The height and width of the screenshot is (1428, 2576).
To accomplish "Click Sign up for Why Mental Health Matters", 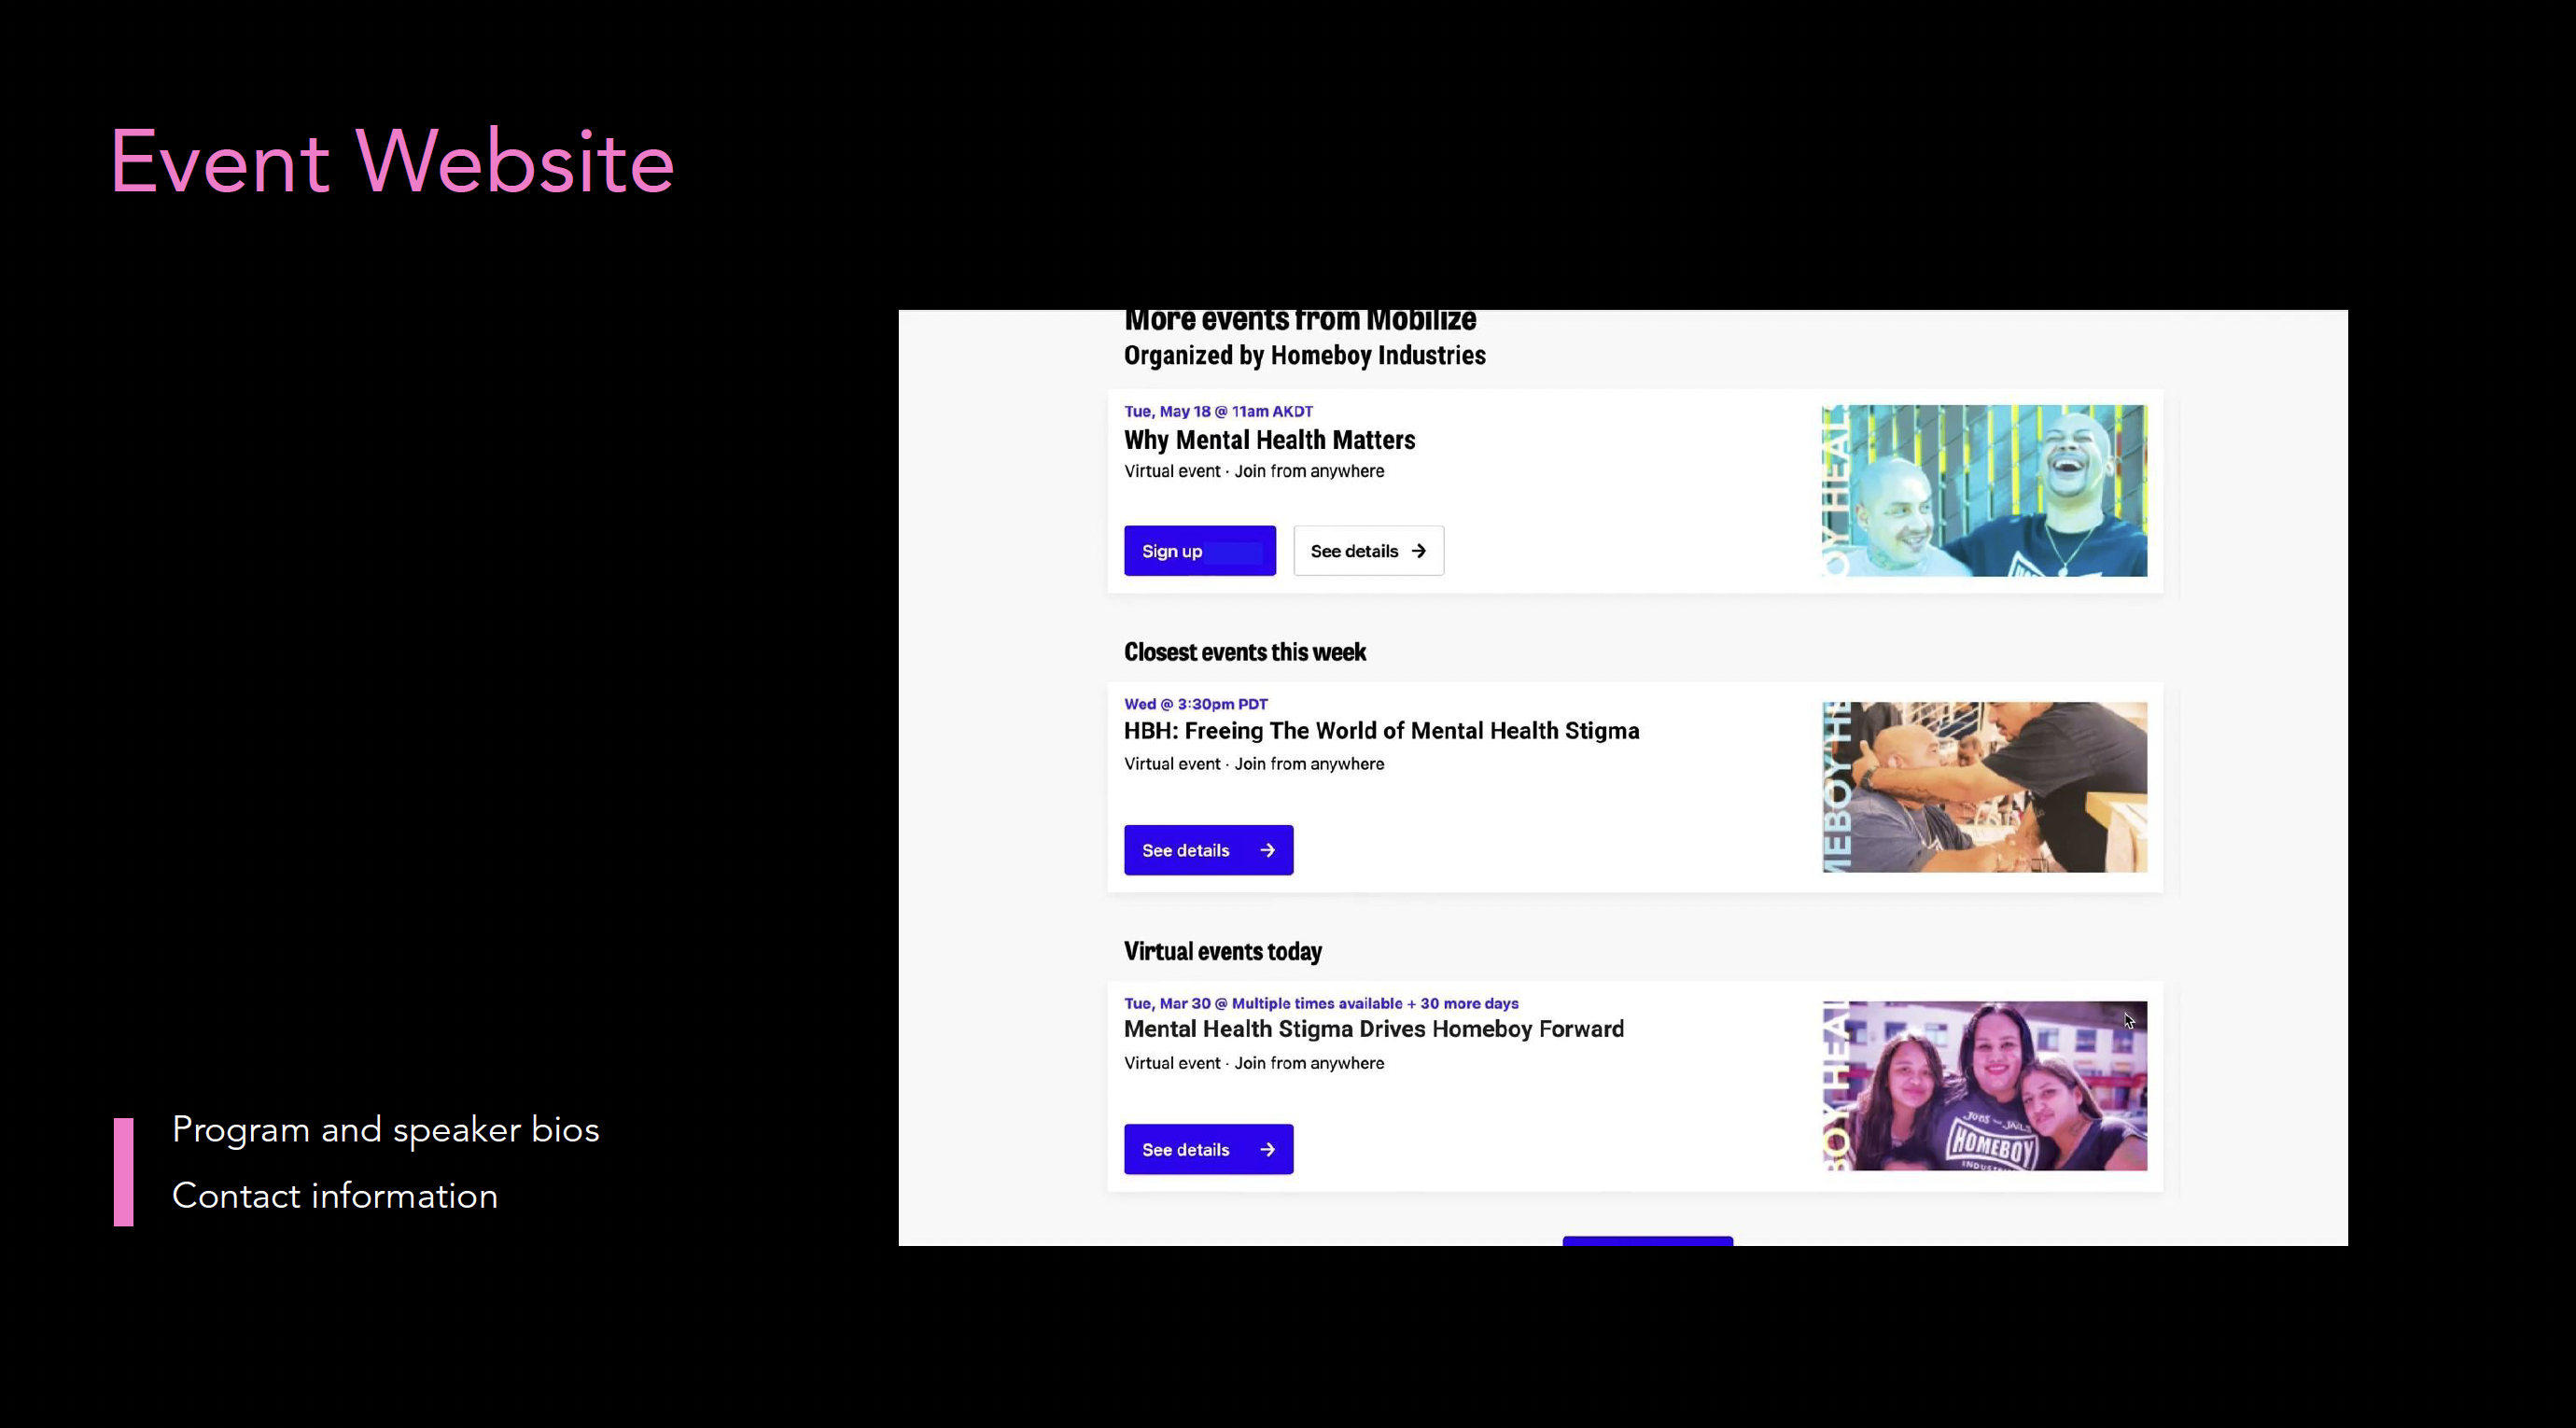I will pyautogui.click(x=1199, y=551).
